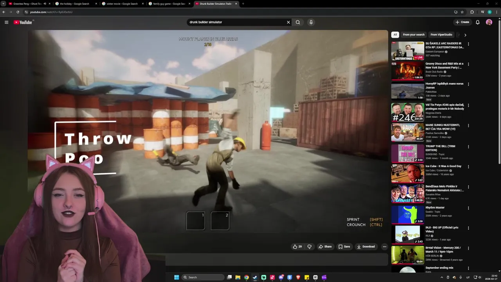This screenshot has height=282, width=501.
Task: Open Brvtal Vision Mercury 200 video link
Action: tap(443, 250)
